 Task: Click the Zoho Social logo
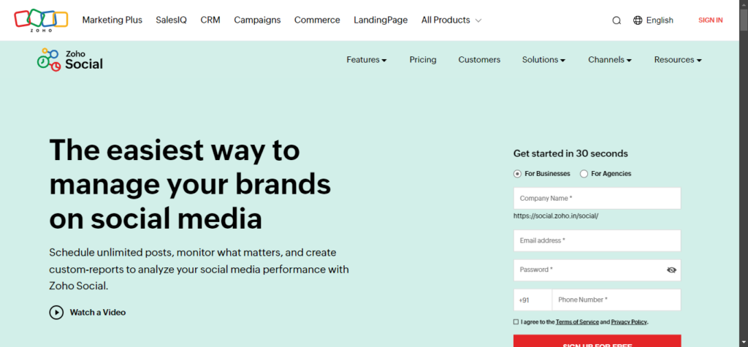click(x=69, y=60)
